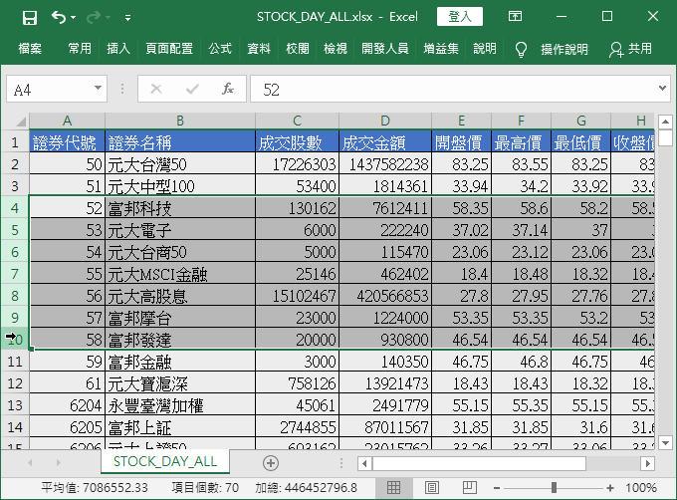677x500 pixels.
Task: Switch to the 檢視 tab
Action: pos(336,49)
